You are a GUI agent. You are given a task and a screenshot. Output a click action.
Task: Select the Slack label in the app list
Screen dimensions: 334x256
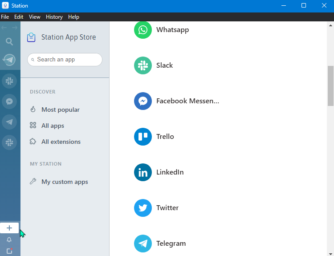pos(164,65)
